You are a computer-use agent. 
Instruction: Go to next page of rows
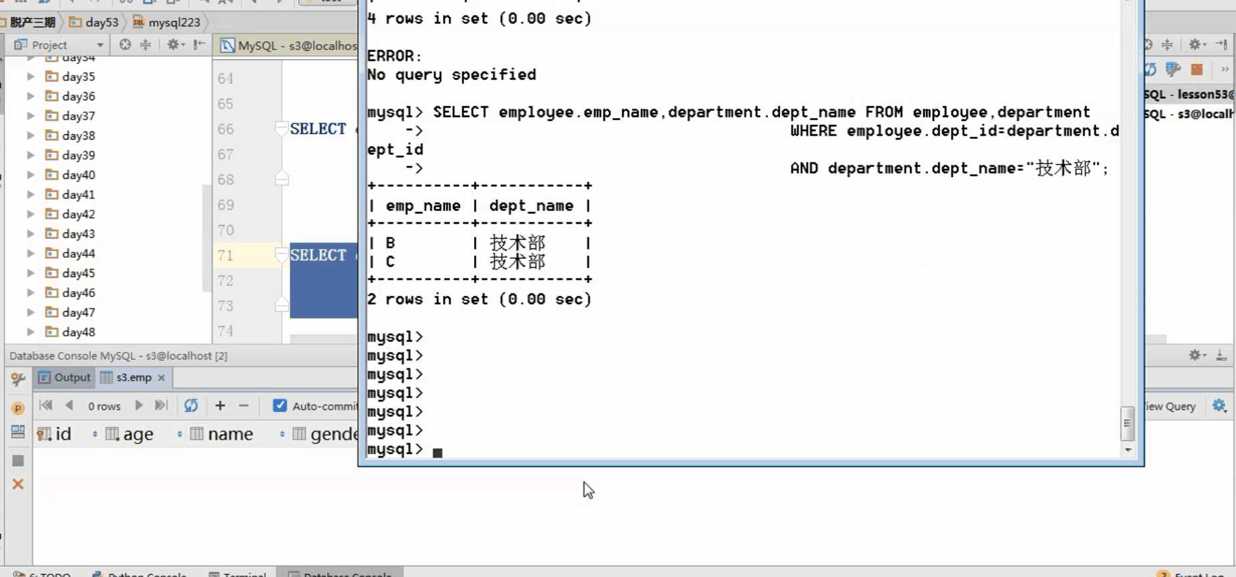(138, 405)
